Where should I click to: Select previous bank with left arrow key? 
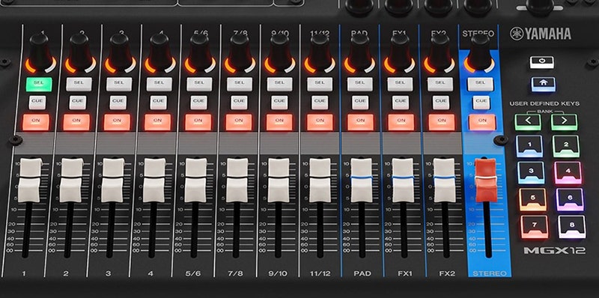(x=528, y=122)
